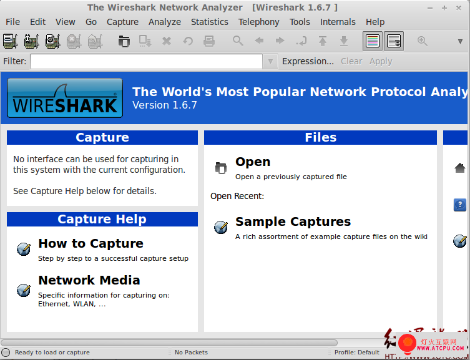
Task: Click the WIRESHARK logo banner image
Action: [x=65, y=98]
